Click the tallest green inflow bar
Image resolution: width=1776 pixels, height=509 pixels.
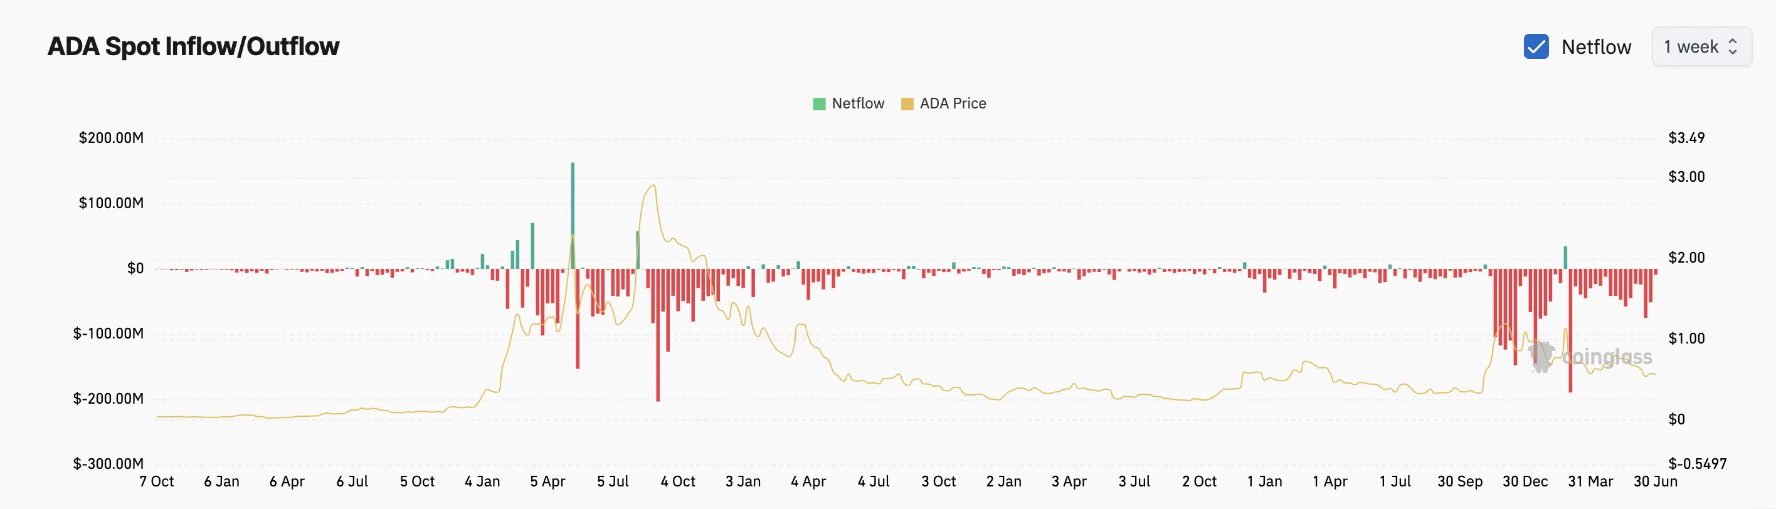click(x=572, y=216)
